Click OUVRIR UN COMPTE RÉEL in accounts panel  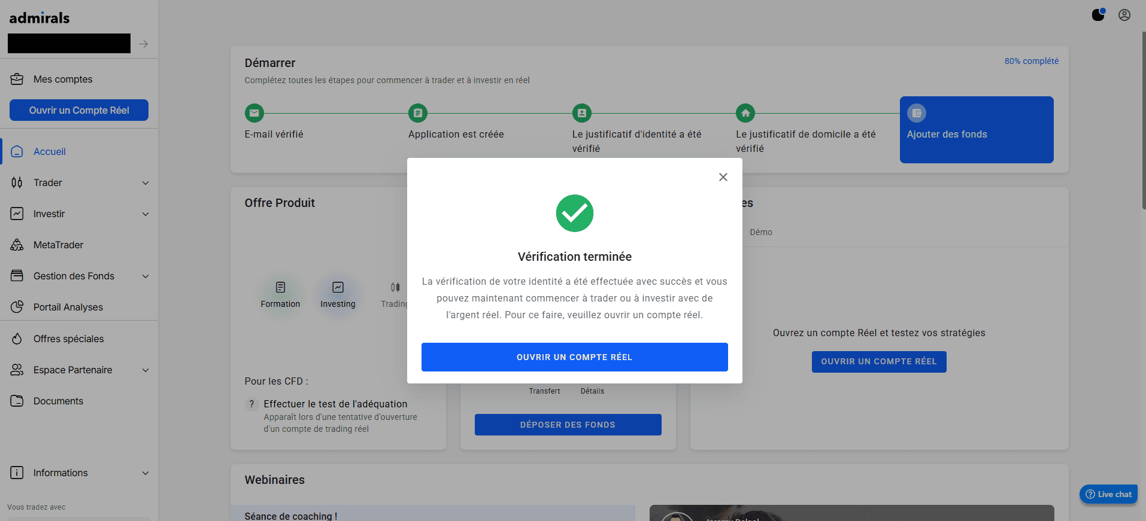(x=879, y=362)
